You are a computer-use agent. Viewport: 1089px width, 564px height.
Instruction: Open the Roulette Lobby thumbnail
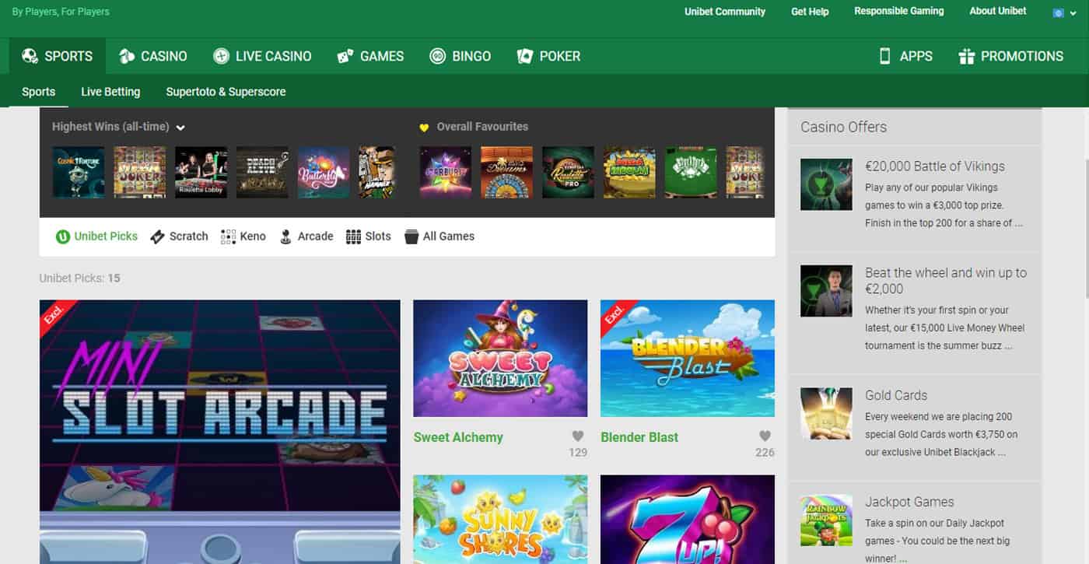coord(201,172)
